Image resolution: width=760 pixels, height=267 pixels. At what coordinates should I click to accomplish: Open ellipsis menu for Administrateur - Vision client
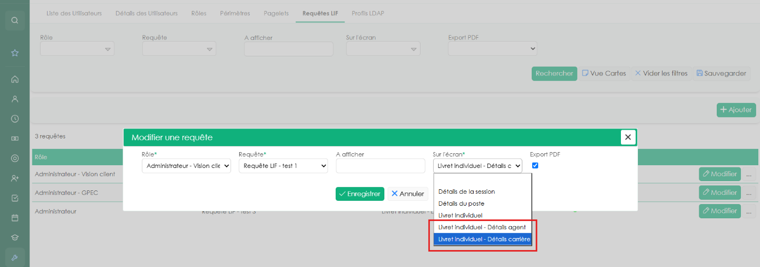click(x=749, y=174)
